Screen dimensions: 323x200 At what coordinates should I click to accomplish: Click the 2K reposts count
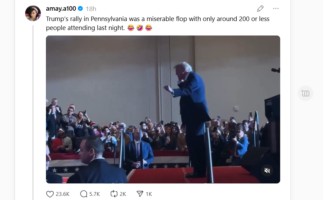pos(123,194)
